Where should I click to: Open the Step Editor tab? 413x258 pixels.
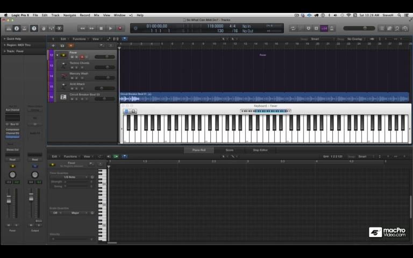(x=260, y=150)
